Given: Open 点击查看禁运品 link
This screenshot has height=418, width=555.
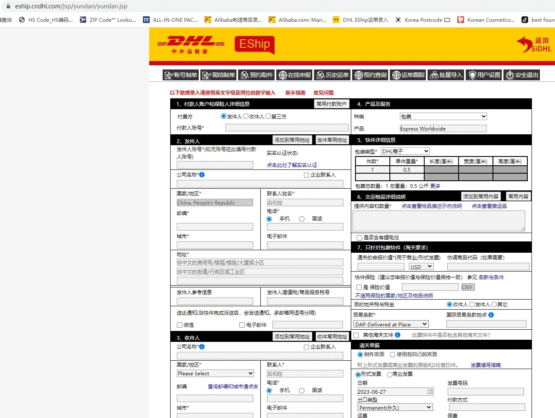Looking at the screenshot, I should [x=489, y=206].
